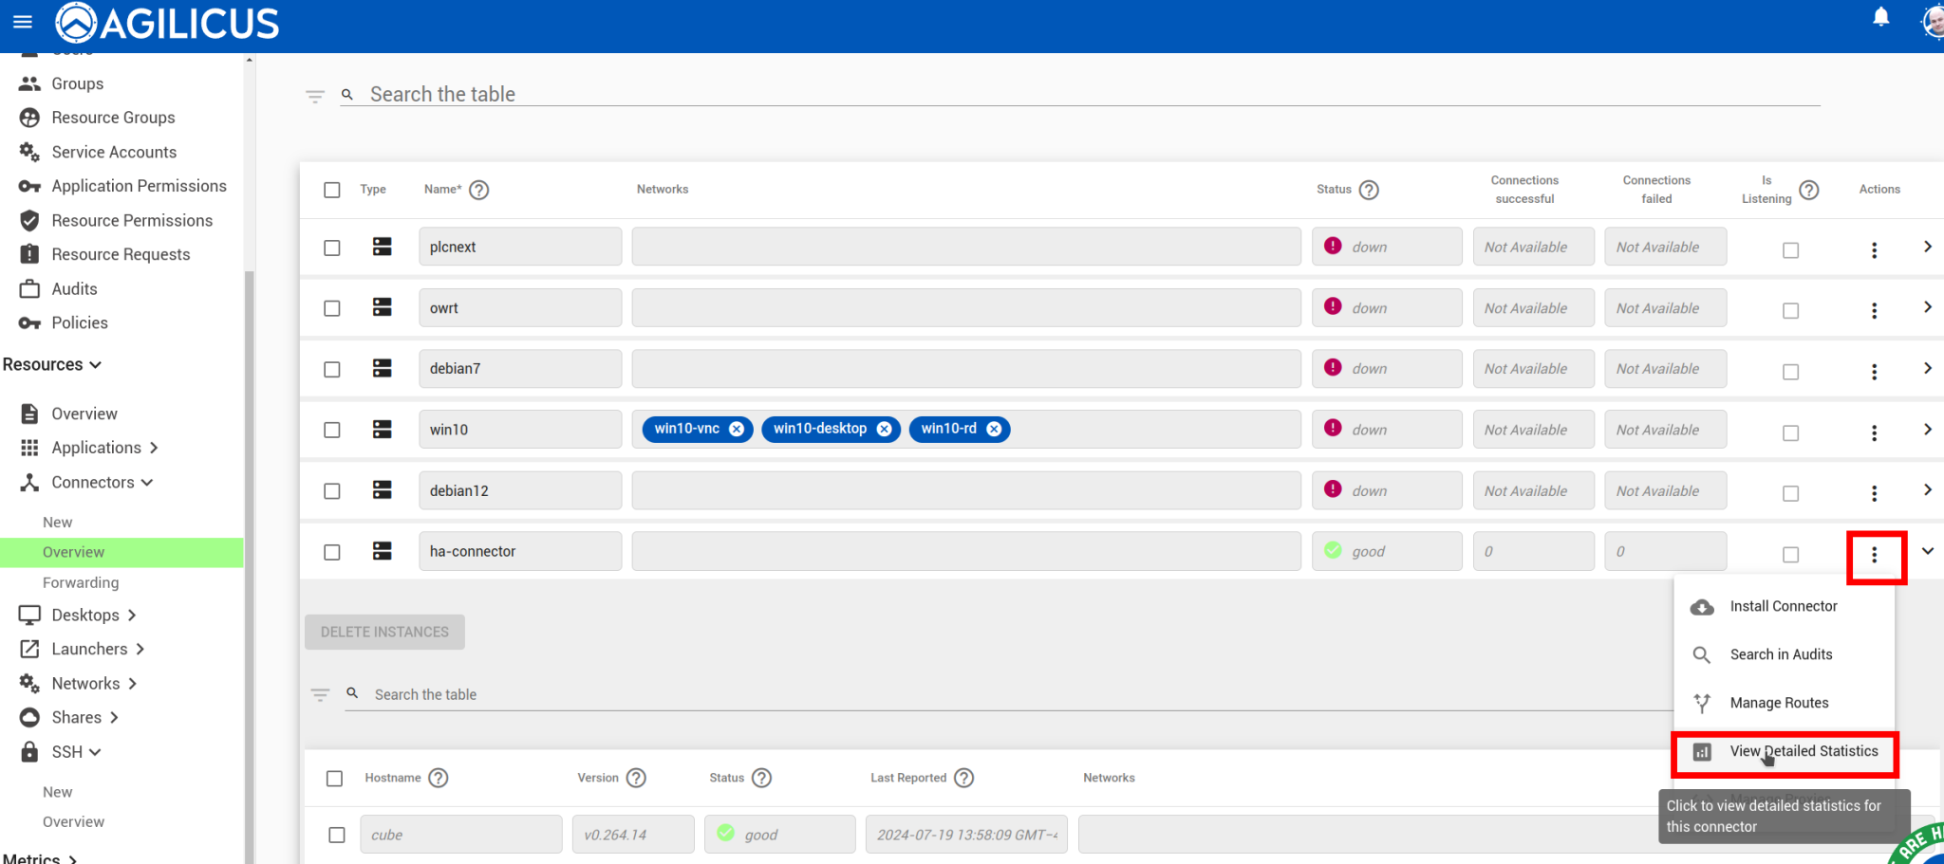Viewport: 1944px width, 864px height.
Task: Select Install Connector in the context menu
Action: pyautogui.click(x=1783, y=606)
